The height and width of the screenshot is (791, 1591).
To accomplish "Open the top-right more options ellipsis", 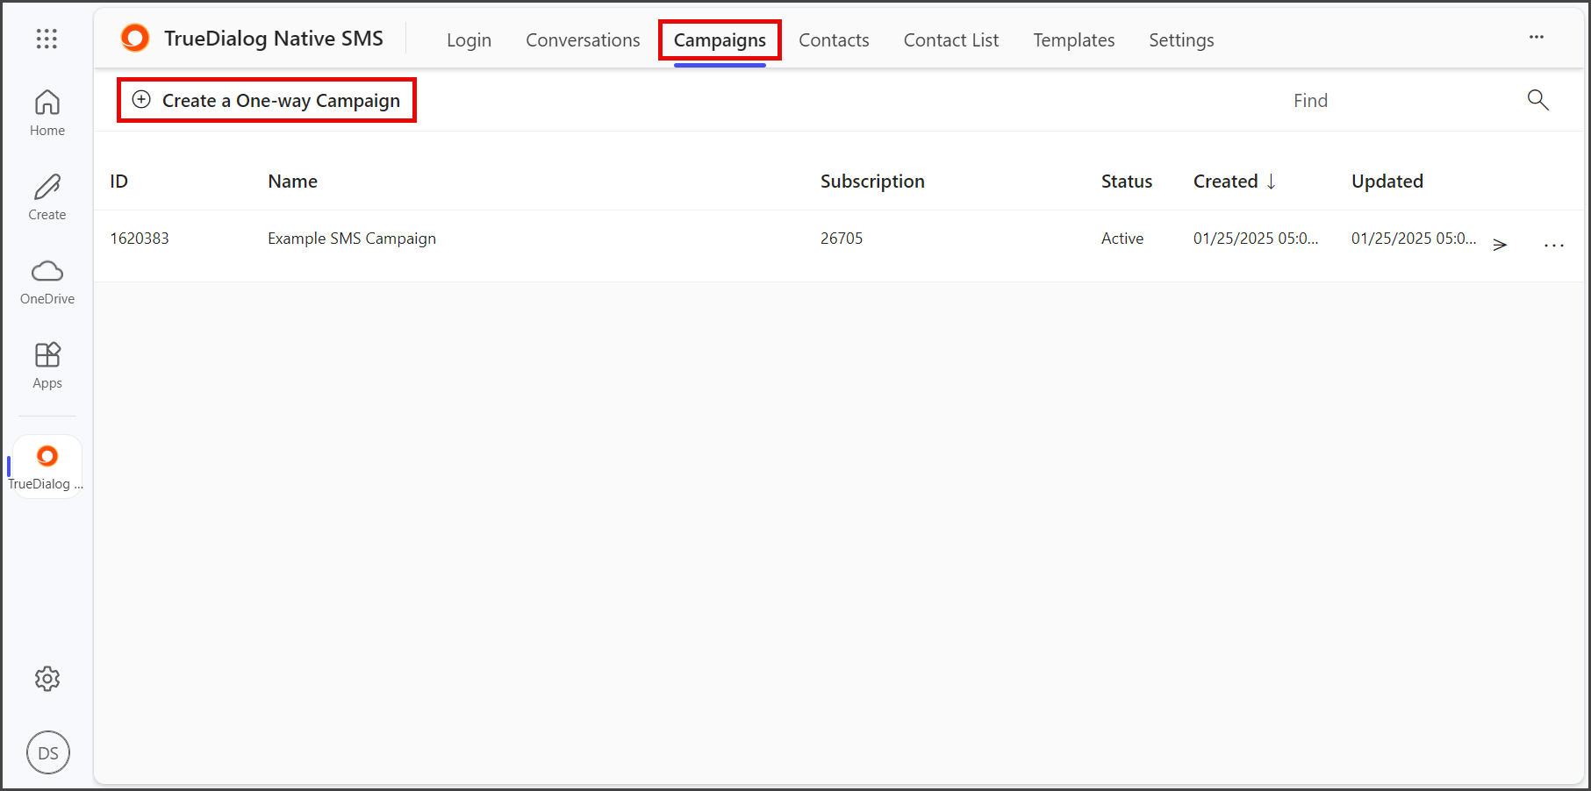I will point(1537,37).
